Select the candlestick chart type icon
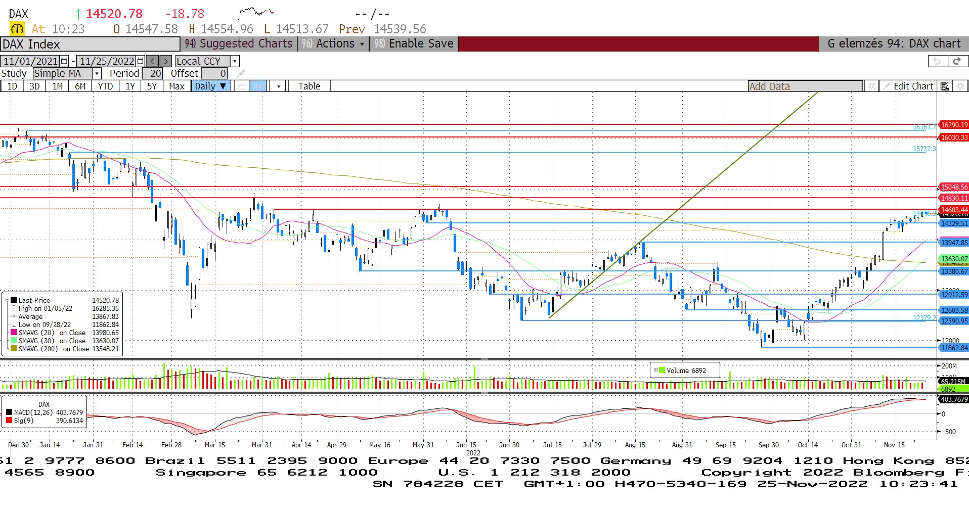Viewport: 969px width, 512px height. pyautogui.click(x=258, y=86)
